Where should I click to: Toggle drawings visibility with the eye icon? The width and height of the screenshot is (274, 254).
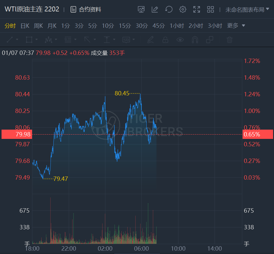[180, 40]
